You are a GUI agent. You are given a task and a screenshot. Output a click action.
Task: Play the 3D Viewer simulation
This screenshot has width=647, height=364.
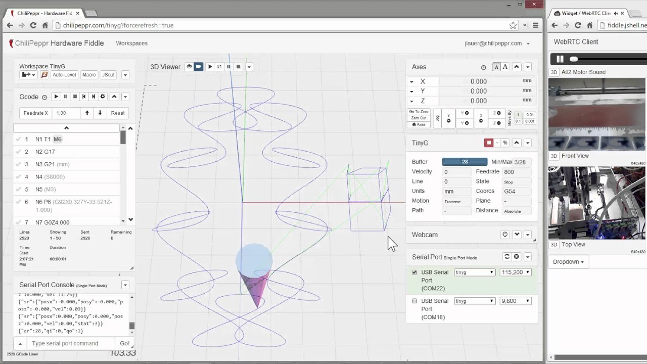(x=210, y=67)
